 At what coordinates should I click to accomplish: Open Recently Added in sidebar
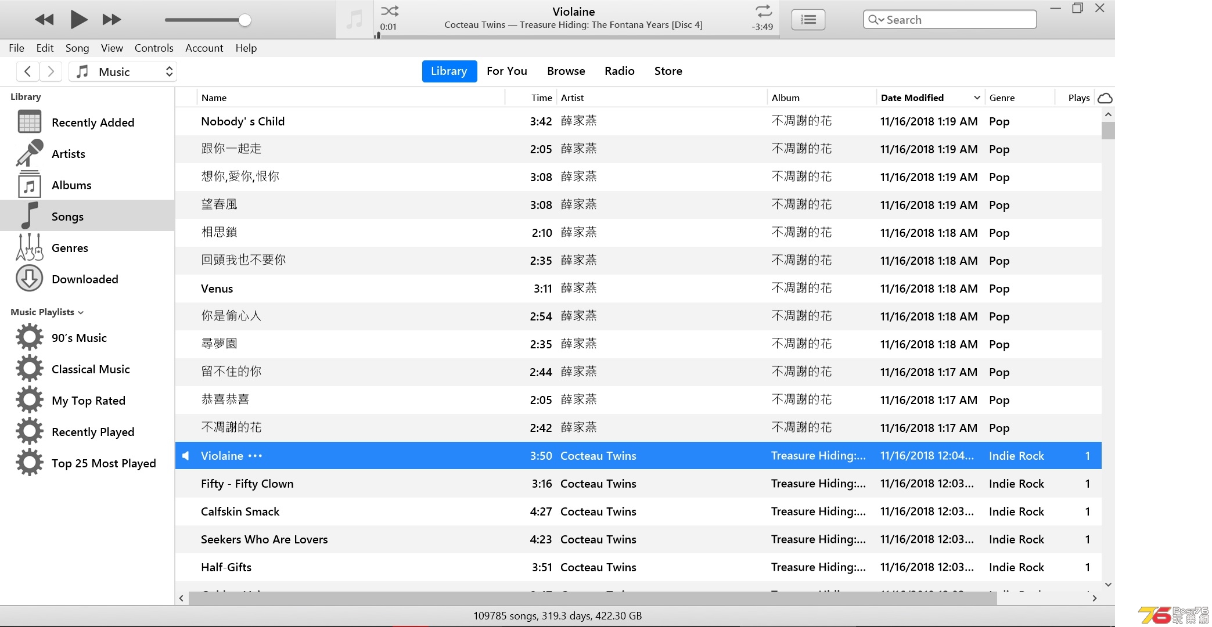pos(87,122)
